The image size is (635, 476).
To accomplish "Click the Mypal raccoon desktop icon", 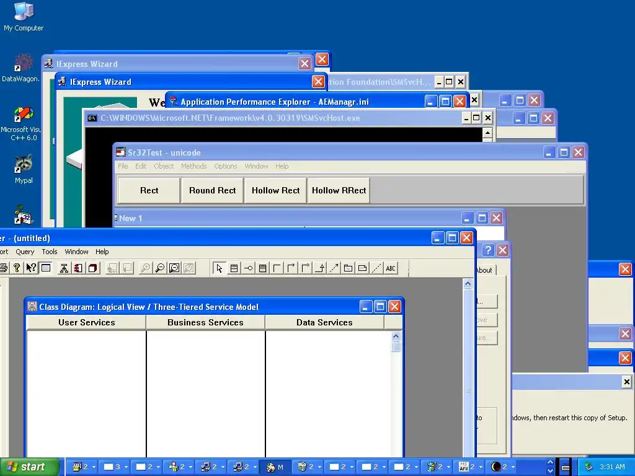I will click(24, 169).
